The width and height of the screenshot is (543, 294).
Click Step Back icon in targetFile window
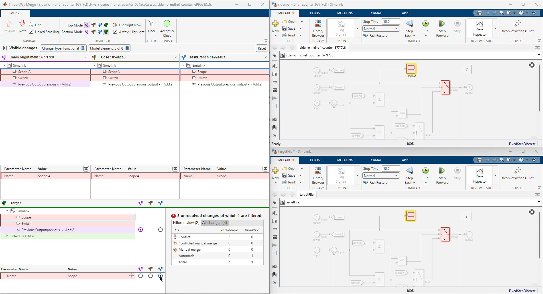tap(410, 170)
